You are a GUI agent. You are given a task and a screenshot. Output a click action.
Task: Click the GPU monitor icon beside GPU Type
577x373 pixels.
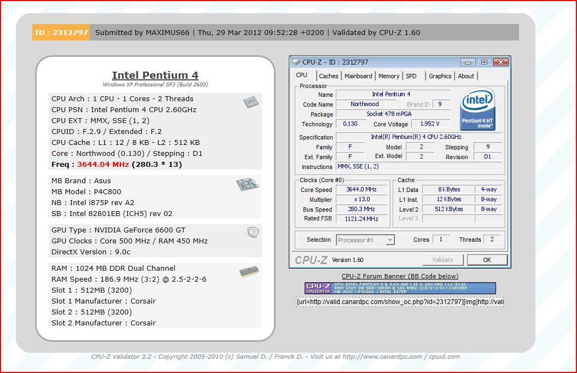[x=253, y=232]
